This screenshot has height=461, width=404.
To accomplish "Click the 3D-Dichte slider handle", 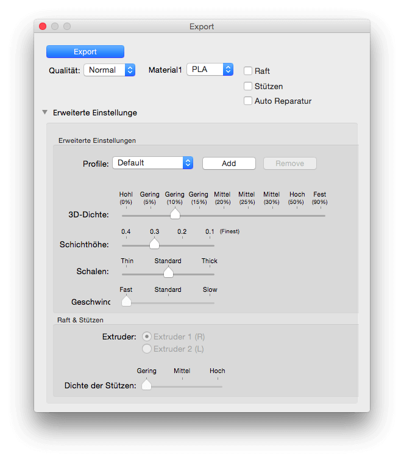I will pos(175,214).
